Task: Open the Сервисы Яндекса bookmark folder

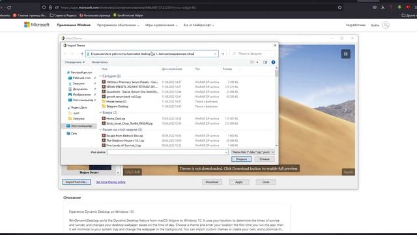Action: [x=63, y=16]
